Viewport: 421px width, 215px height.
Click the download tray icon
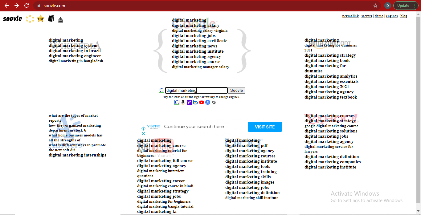pyautogui.click(x=60, y=20)
